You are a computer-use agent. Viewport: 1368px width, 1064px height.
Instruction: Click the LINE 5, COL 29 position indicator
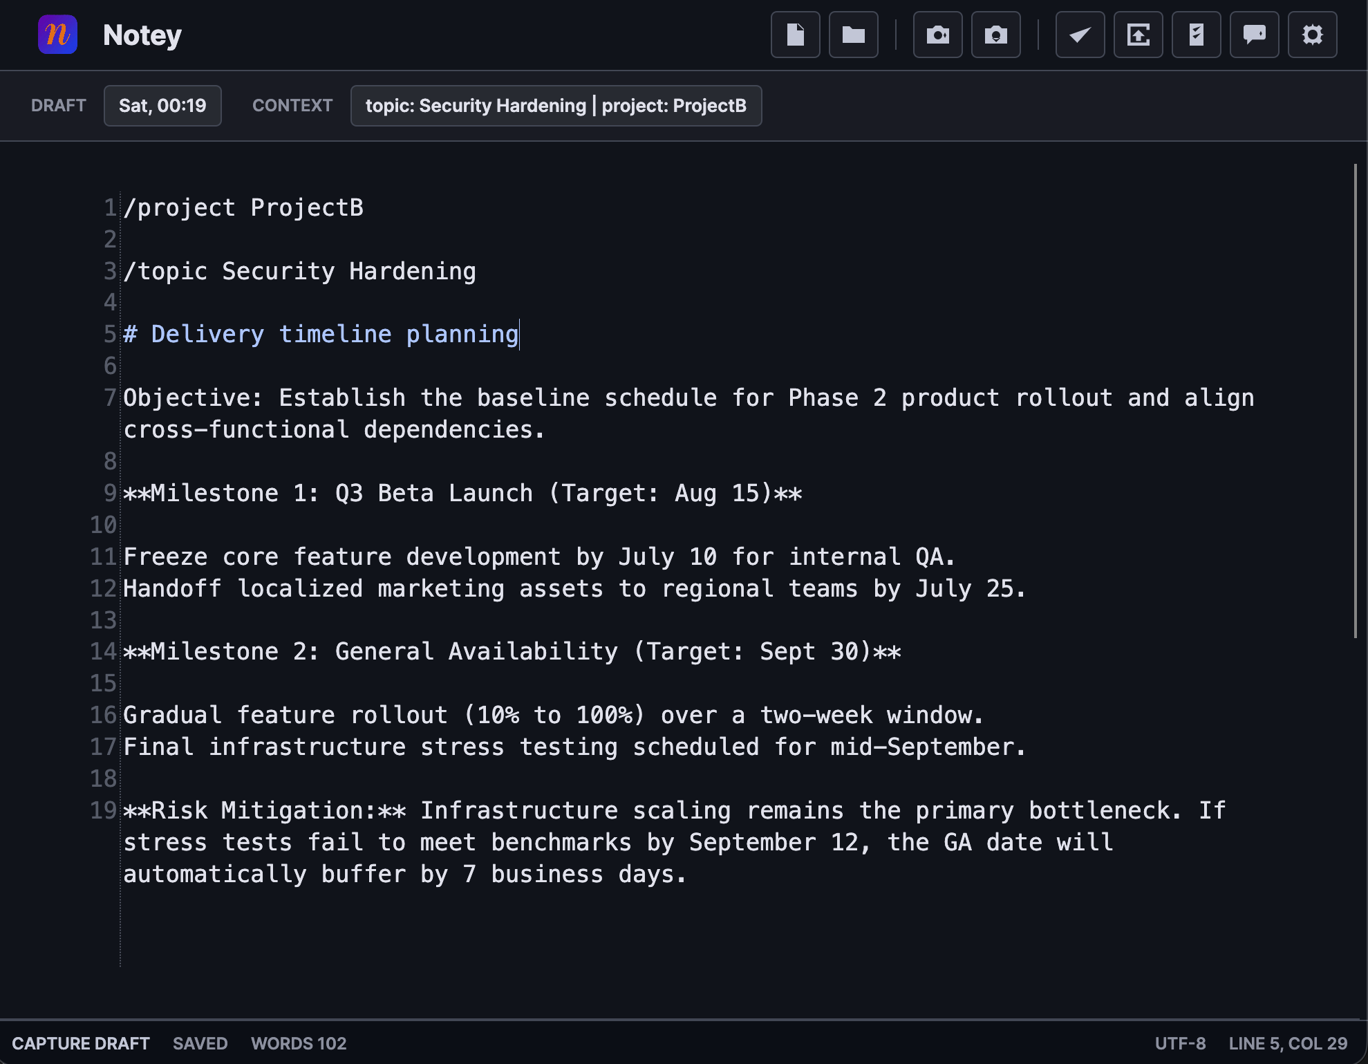1288,1043
